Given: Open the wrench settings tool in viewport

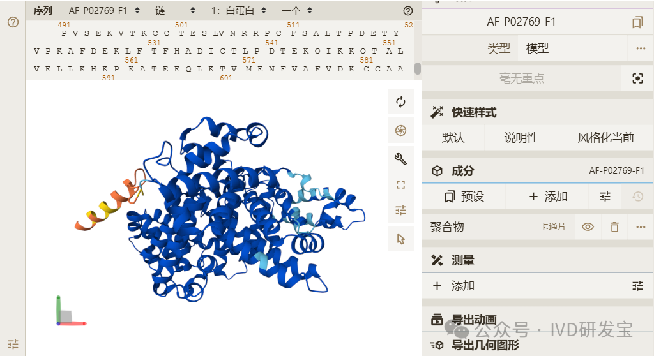Looking at the screenshot, I should [x=400, y=159].
